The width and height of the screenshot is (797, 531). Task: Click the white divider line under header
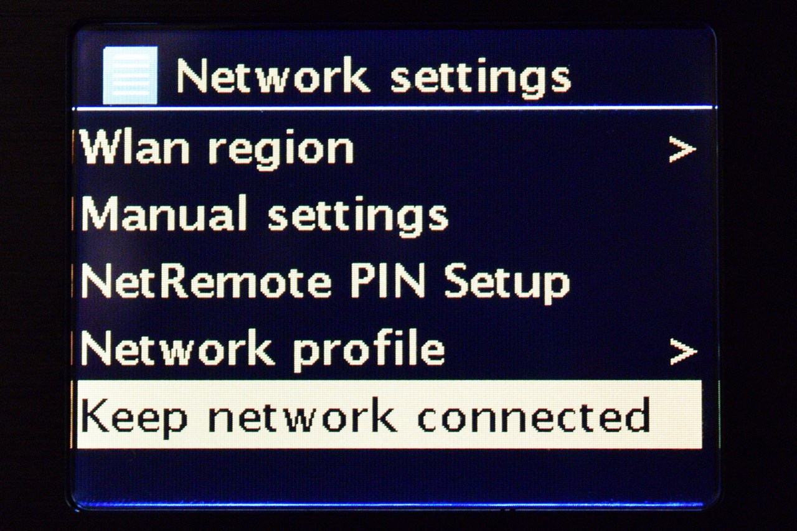394,108
